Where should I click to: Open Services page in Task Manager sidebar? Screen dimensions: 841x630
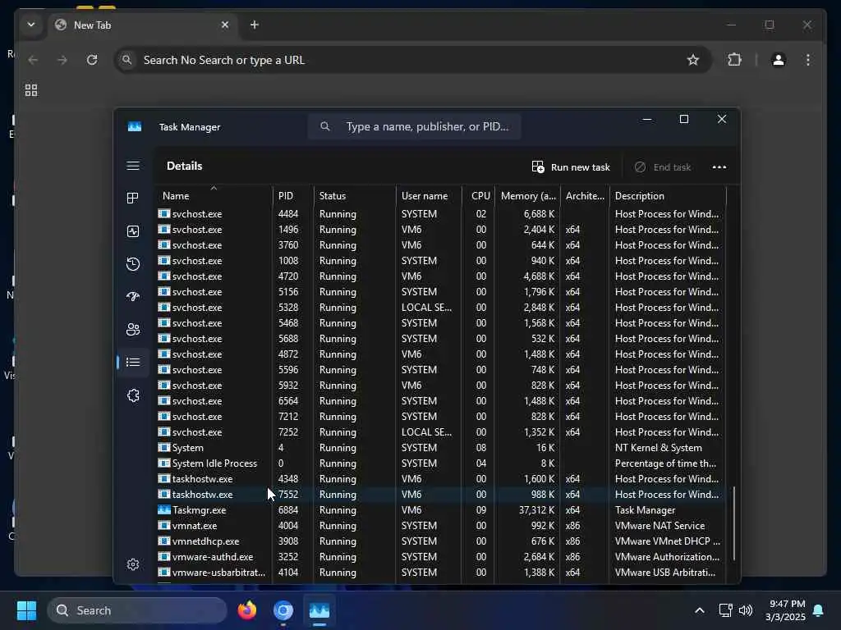point(133,395)
